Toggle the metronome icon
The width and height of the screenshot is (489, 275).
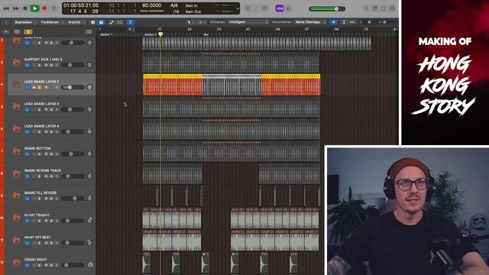click(289, 8)
